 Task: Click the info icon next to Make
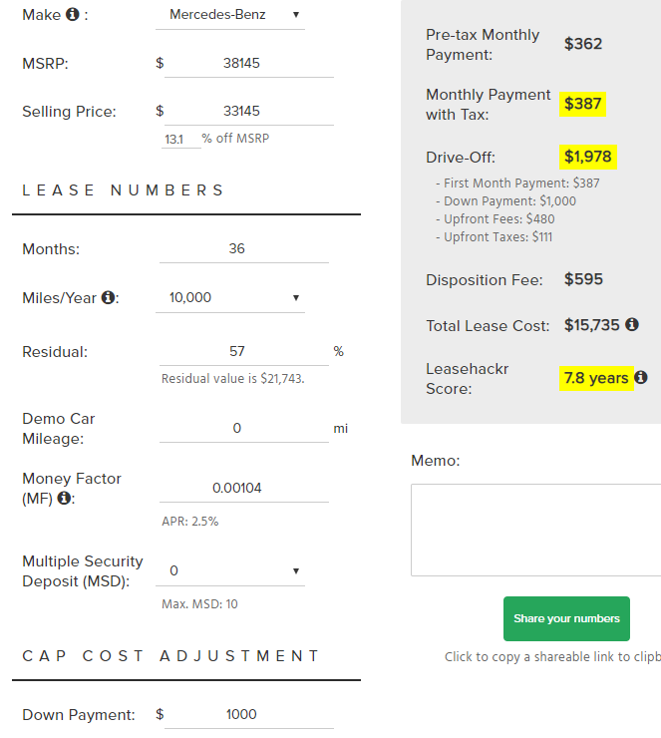coord(73,14)
